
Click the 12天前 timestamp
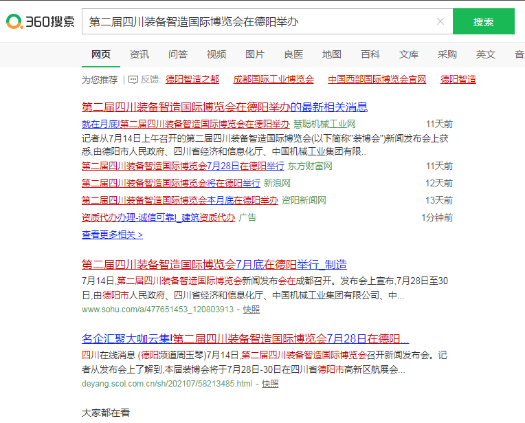click(x=439, y=183)
